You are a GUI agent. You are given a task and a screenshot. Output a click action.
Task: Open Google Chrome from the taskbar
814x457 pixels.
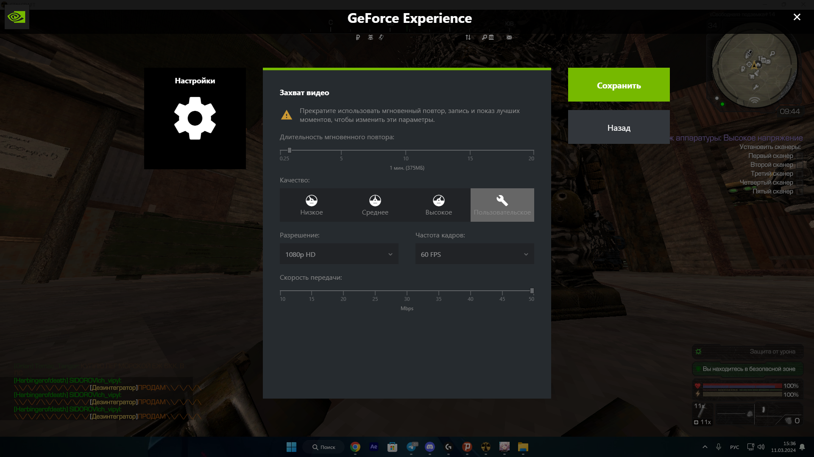pos(355,447)
